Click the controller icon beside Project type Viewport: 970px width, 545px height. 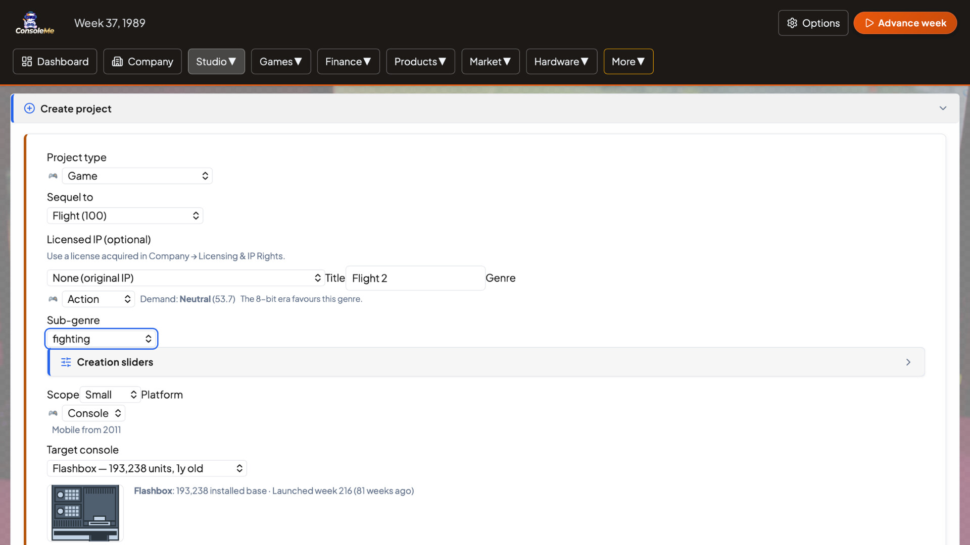[53, 176]
